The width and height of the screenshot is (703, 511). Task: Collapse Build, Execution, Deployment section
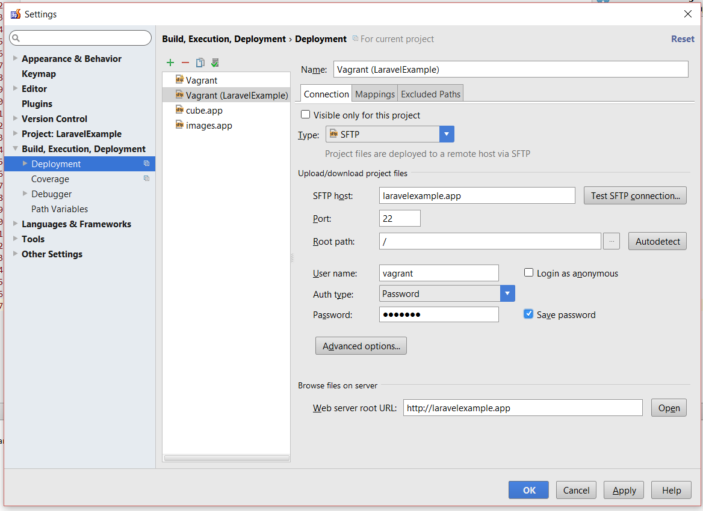coord(15,148)
